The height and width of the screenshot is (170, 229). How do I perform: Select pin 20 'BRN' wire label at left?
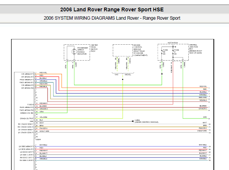click(x=41, y=126)
